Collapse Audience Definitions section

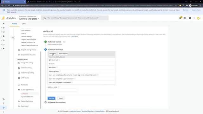(28, 90)
